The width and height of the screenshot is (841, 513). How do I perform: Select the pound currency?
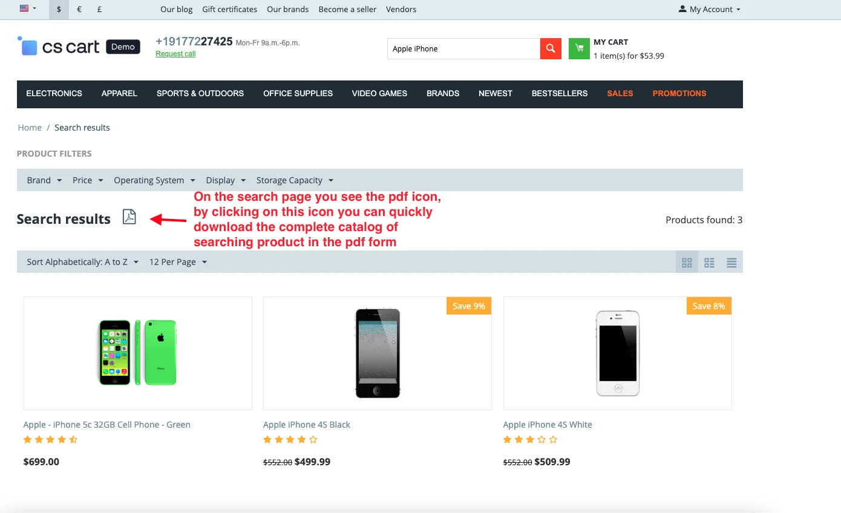(99, 10)
